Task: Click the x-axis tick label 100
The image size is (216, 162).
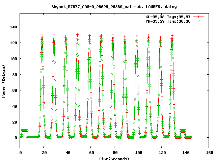Action: click(138, 153)
